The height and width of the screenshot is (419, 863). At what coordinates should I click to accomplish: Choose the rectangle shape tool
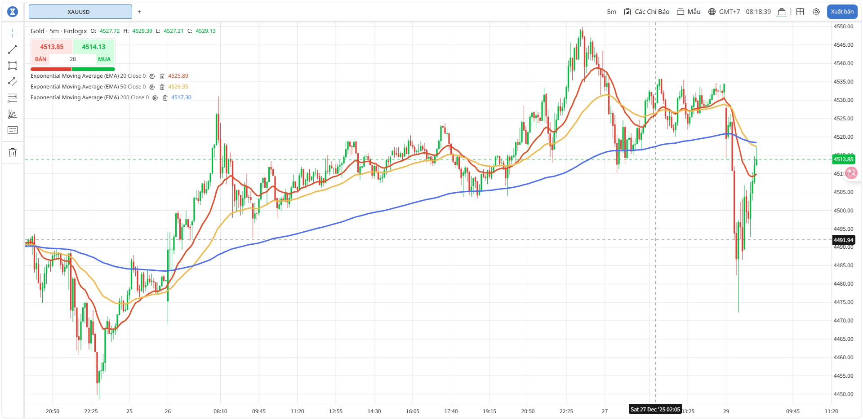point(13,66)
